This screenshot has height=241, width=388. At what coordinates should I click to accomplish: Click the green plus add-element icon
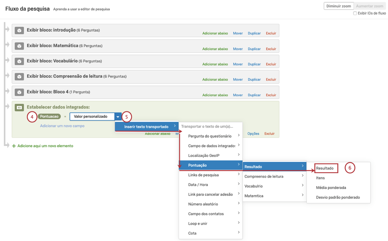click(x=14, y=146)
